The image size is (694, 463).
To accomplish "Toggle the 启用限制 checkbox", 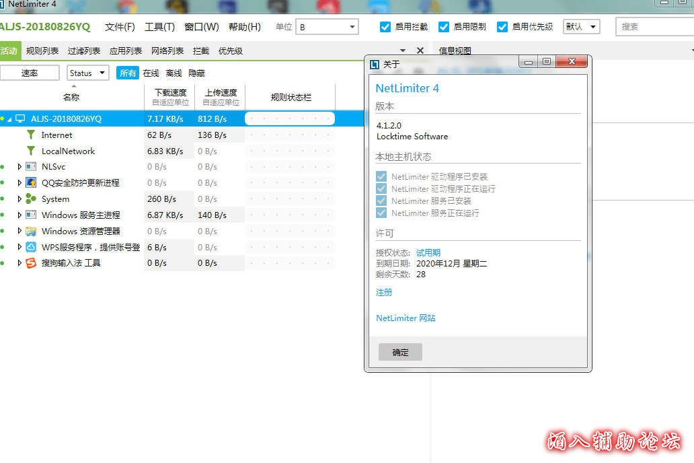I will [444, 27].
